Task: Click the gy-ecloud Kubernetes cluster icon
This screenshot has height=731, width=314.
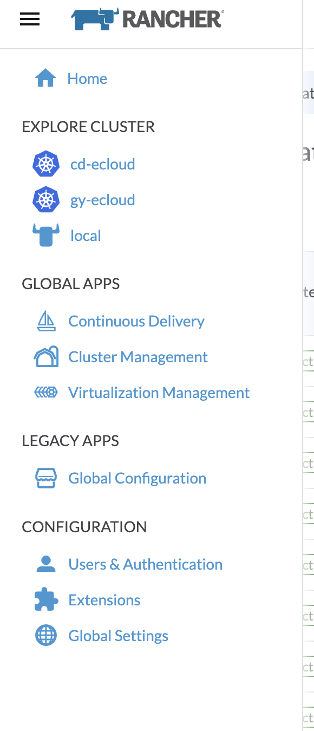Action: click(47, 199)
